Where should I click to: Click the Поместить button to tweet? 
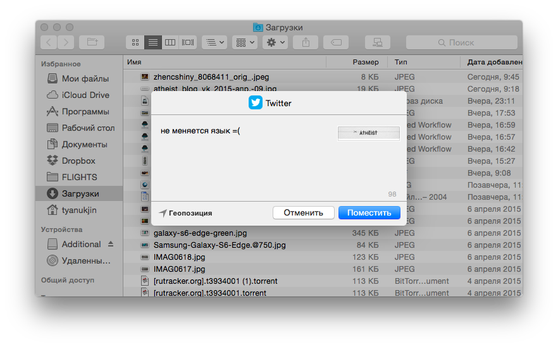click(x=369, y=212)
